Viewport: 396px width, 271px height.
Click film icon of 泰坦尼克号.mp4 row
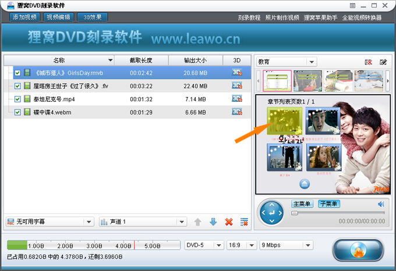click(x=27, y=99)
